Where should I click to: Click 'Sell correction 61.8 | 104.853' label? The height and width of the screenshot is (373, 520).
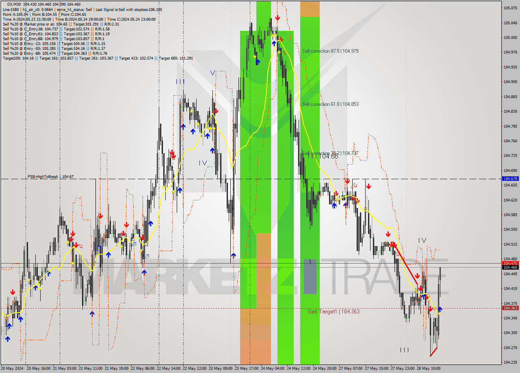(x=330, y=104)
